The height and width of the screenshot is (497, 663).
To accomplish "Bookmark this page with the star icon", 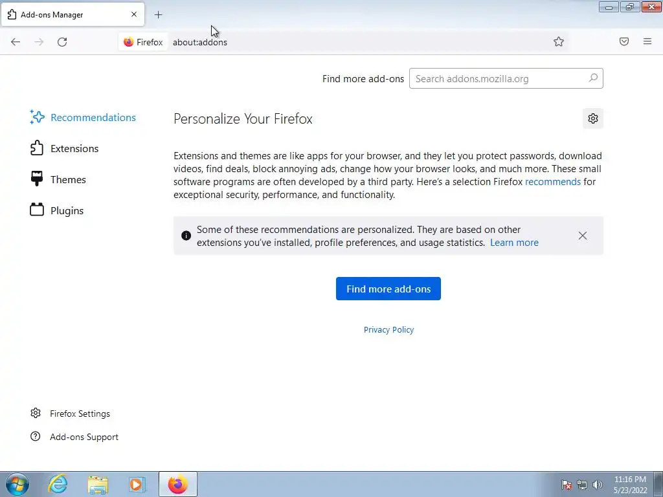I will 559,41.
